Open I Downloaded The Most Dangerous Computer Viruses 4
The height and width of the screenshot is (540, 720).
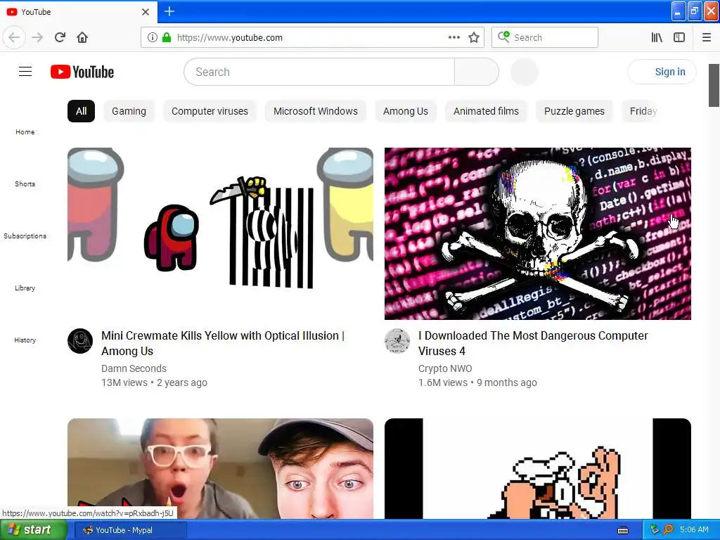tap(533, 343)
